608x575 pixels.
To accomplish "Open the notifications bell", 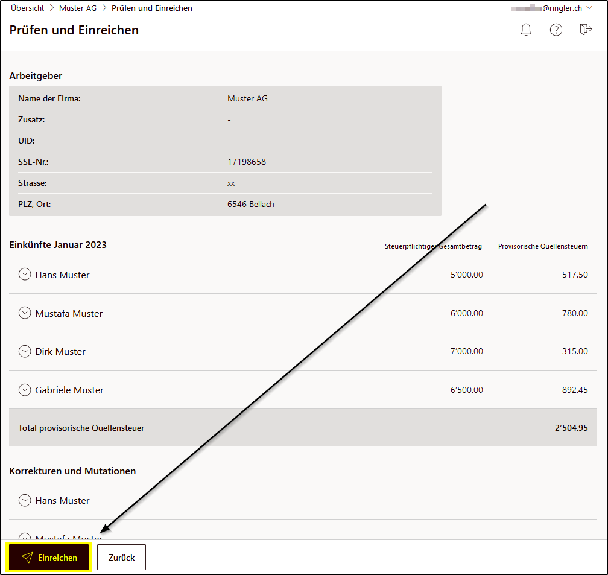I will (x=526, y=30).
